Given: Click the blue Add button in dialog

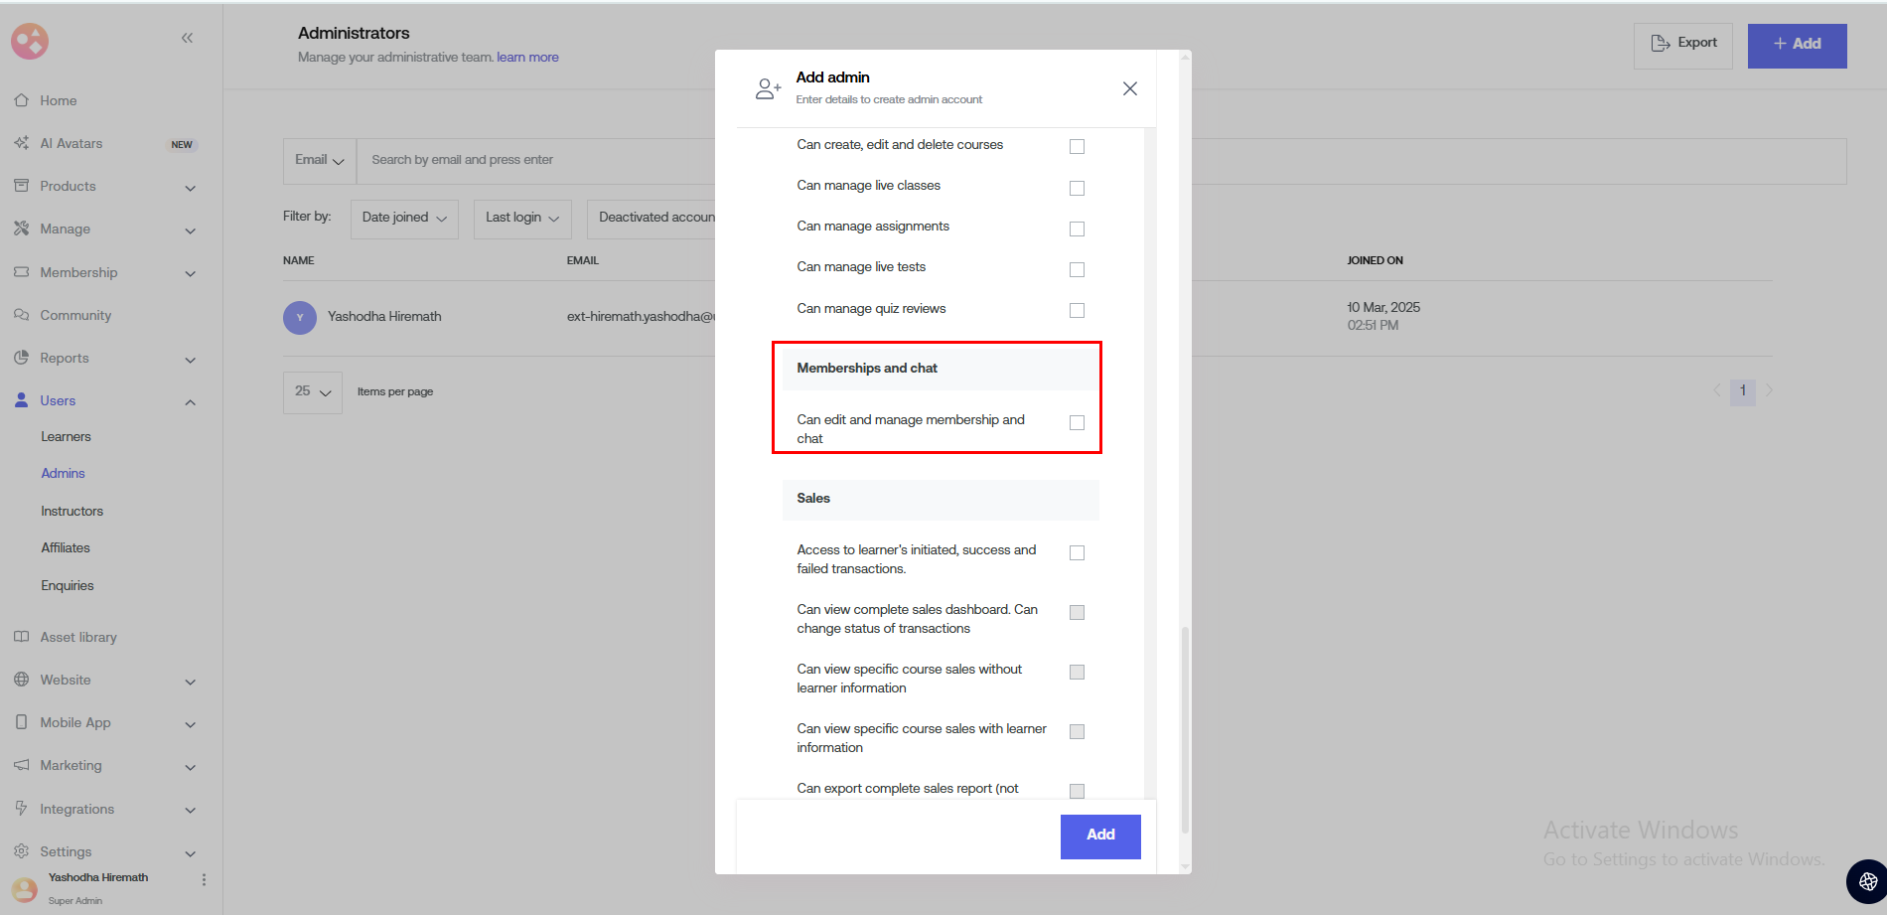Looking at the screenshot, I should (x=1099, y=836).
